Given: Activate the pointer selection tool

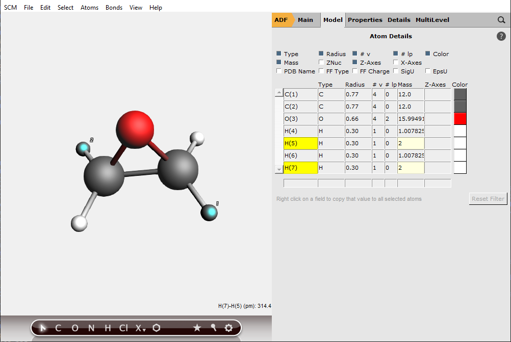Looking at the screenshot, I should pyautogui.click(x=43, y=328).
